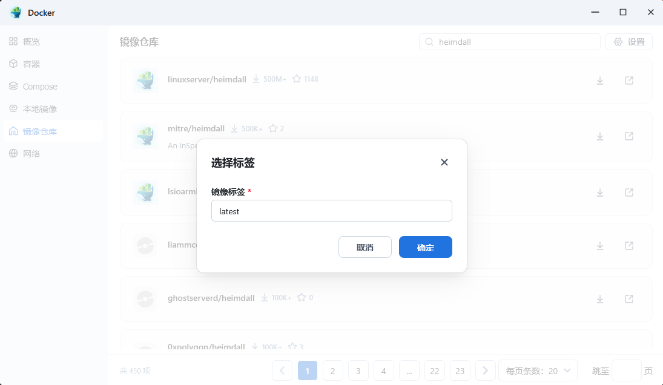
Task: Go to page 23
Action: (460, 370)
